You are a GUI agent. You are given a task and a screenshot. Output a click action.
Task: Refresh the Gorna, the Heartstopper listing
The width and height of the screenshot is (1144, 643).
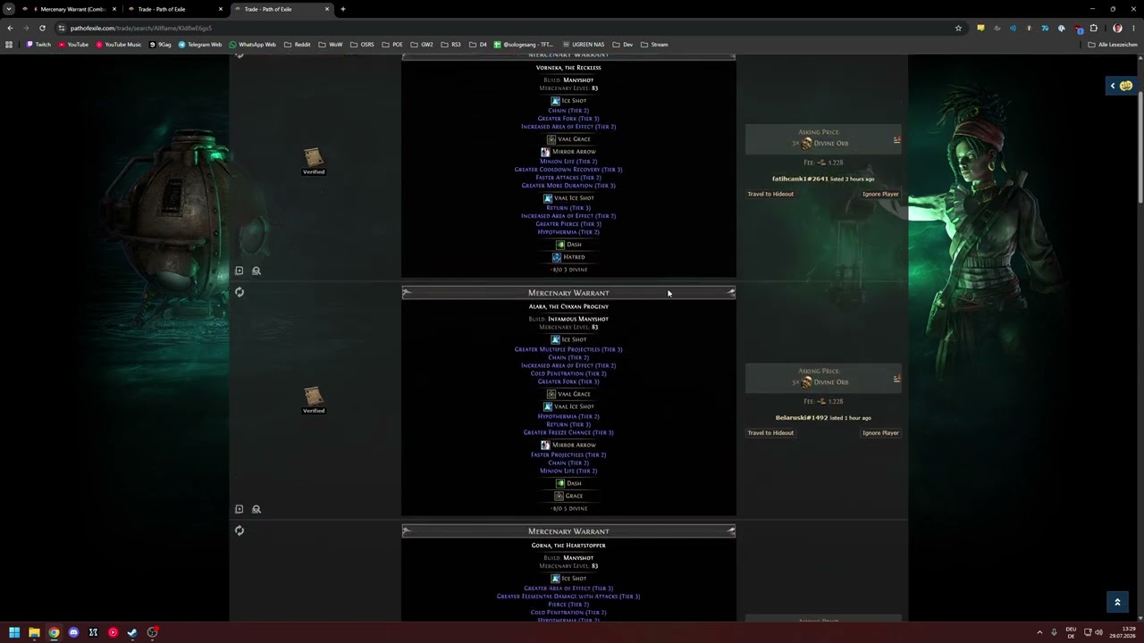(x=240, y=530)
